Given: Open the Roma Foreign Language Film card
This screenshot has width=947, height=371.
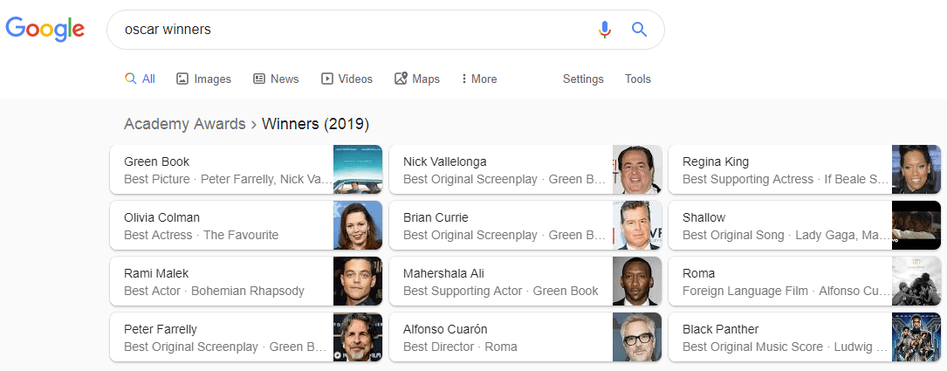Looking at the screenshot, I should coord(805,281).
